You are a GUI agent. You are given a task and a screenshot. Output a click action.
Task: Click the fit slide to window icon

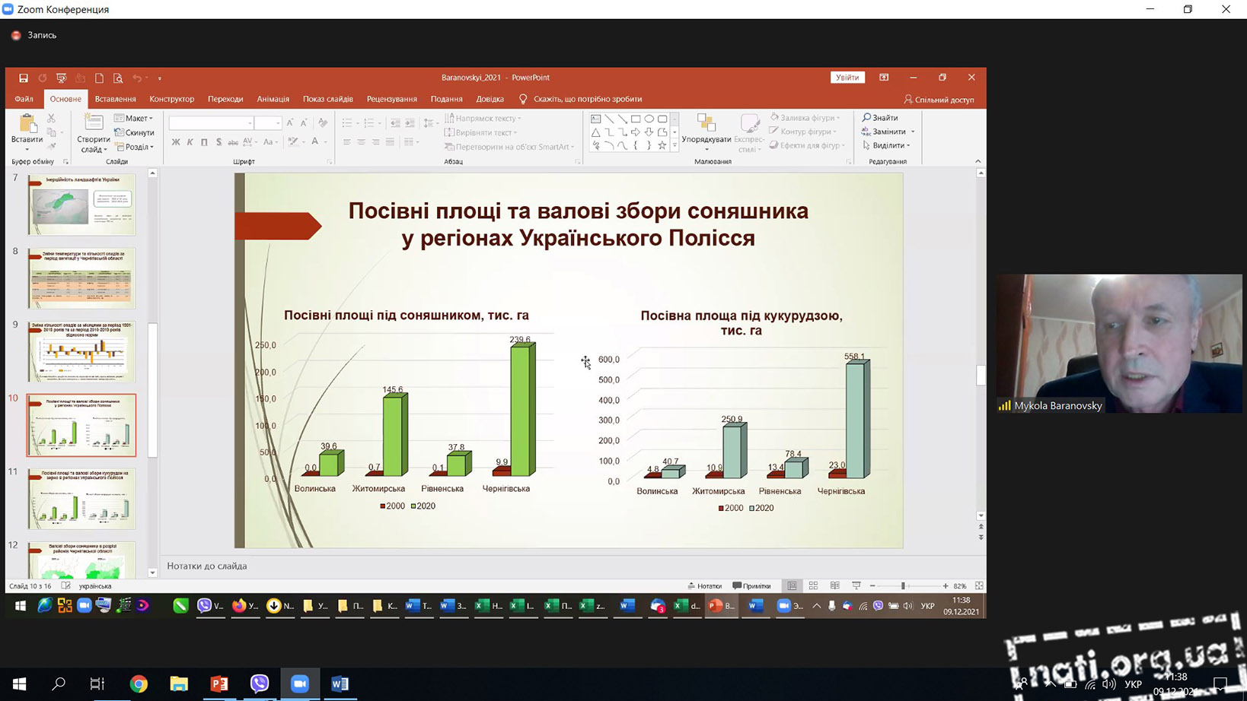click(x=979, y=586)
